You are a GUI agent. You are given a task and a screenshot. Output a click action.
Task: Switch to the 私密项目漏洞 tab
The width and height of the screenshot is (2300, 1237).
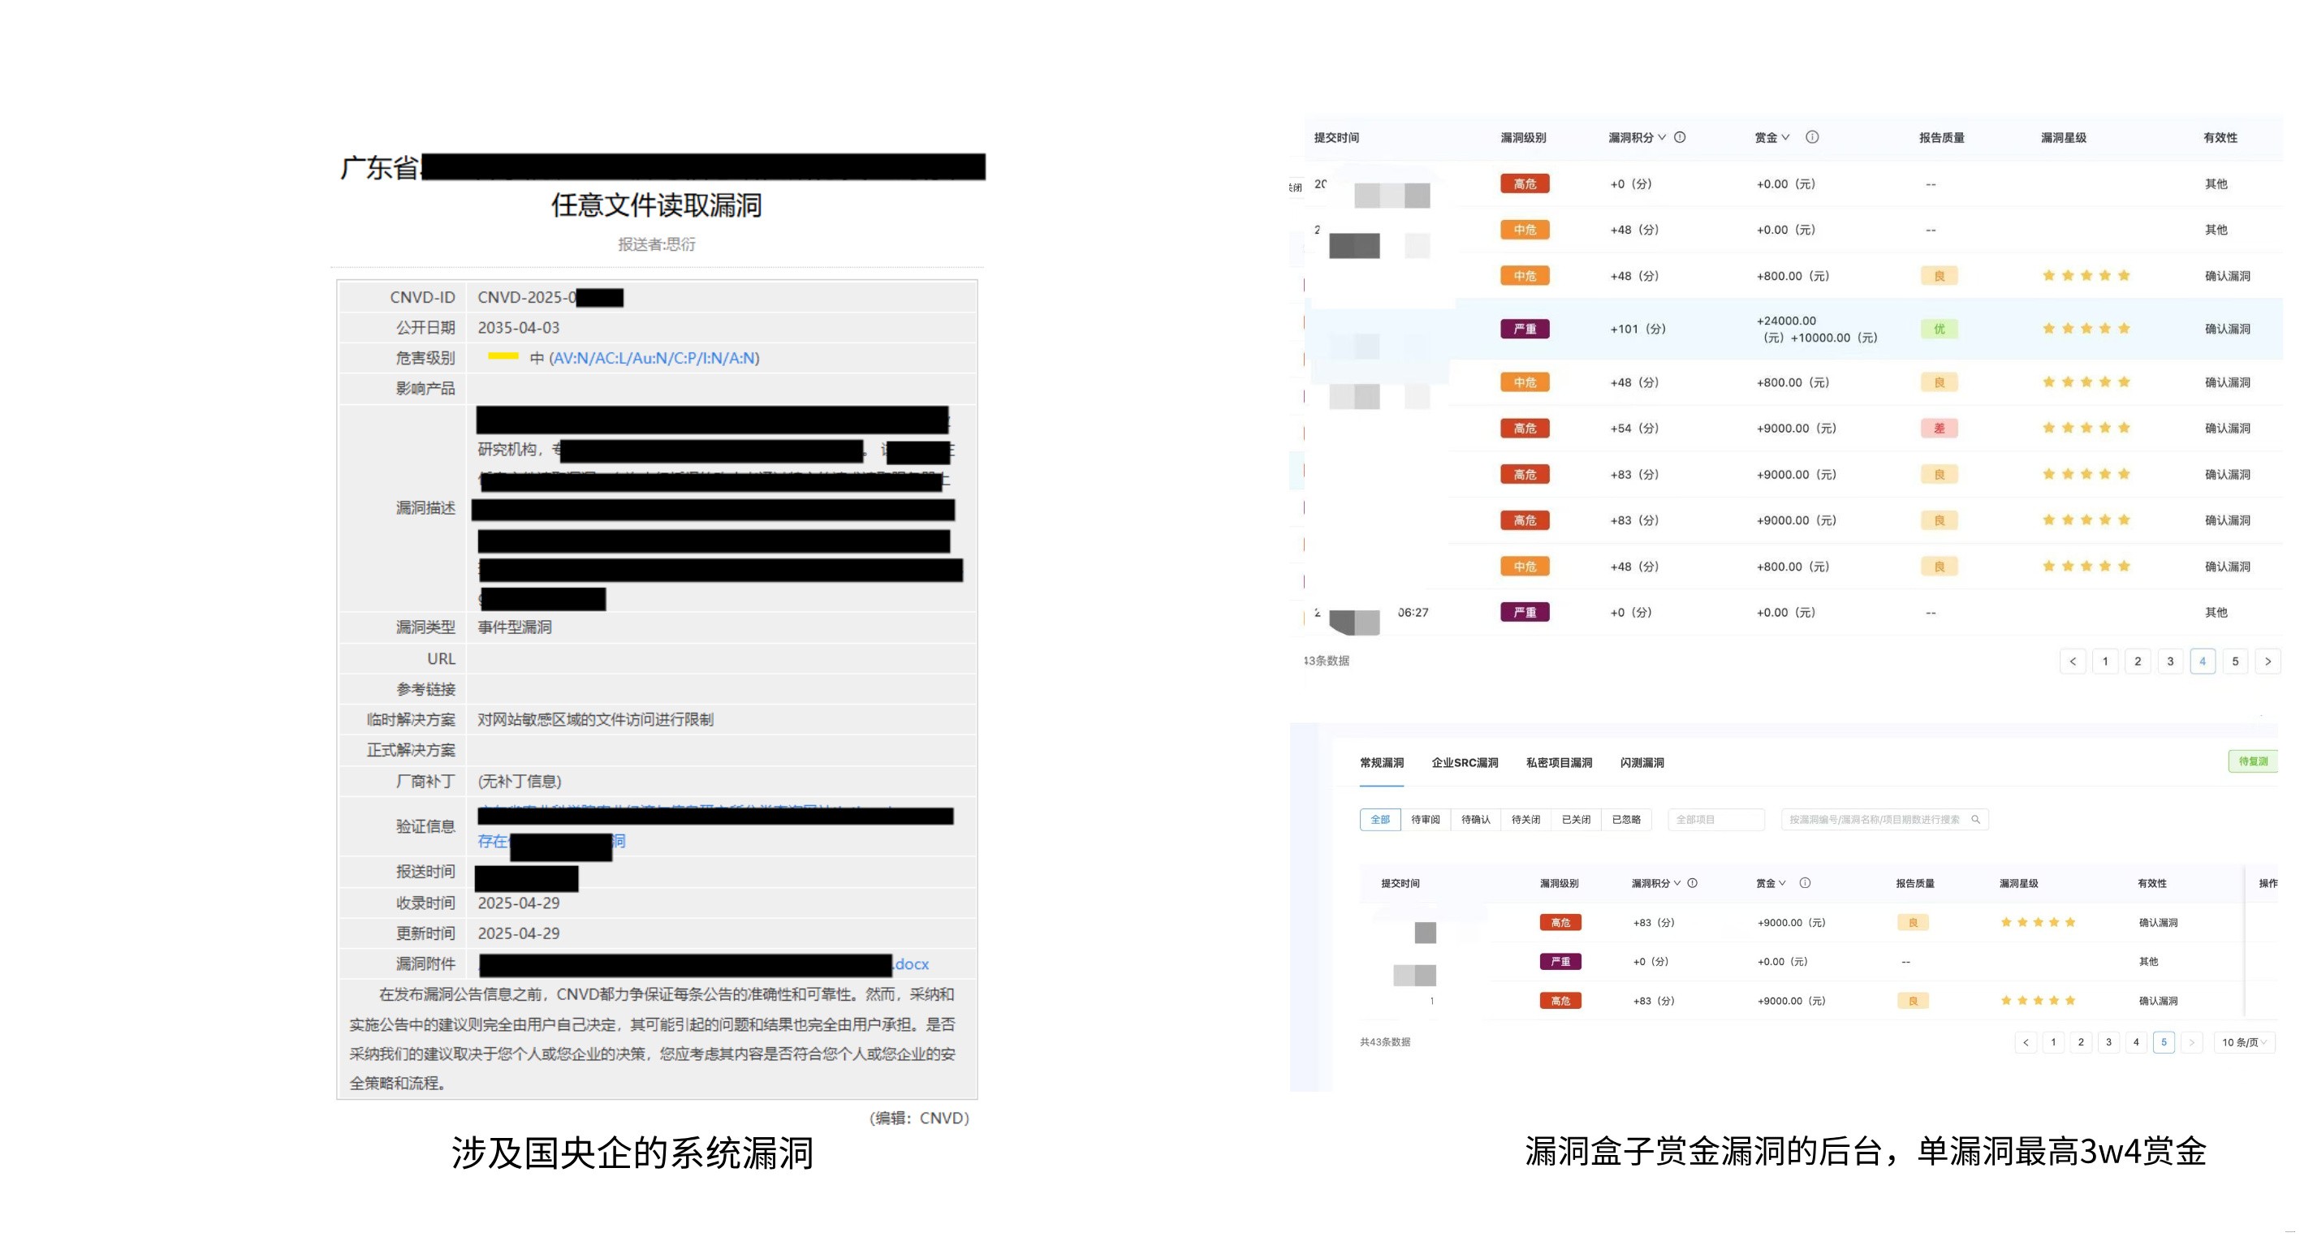1558,762
